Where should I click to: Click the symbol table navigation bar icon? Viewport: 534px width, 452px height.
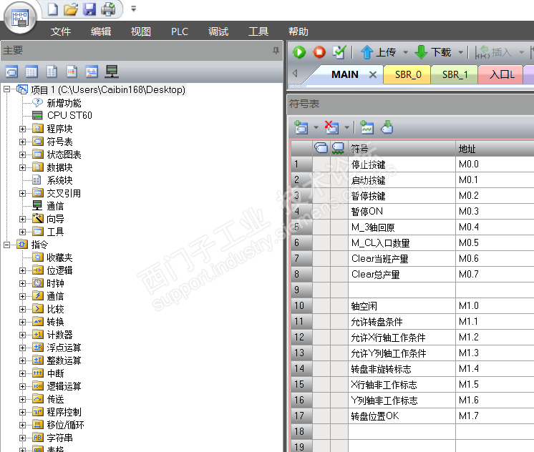coord(12,72)
